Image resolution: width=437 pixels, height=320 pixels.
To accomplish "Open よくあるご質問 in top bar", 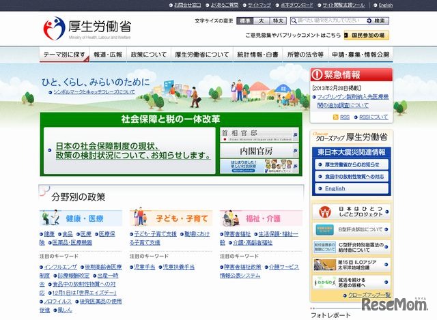I will coord(225,5).
